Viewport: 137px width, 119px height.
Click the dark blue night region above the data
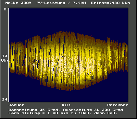(68, 19)
